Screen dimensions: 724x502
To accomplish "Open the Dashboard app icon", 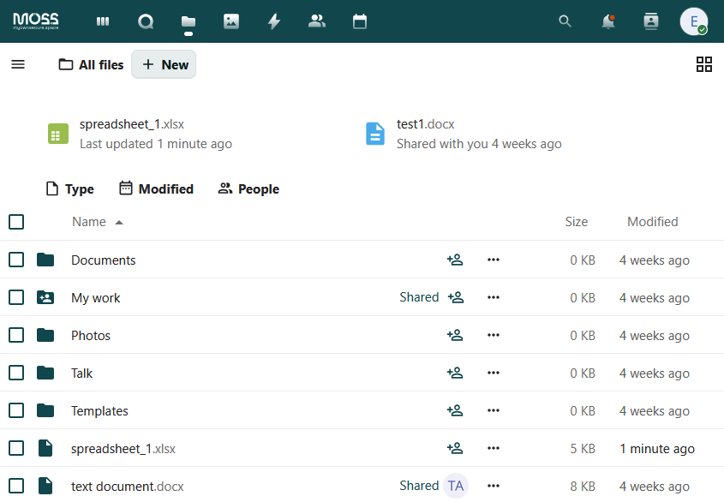I will [x=103, y=21].
